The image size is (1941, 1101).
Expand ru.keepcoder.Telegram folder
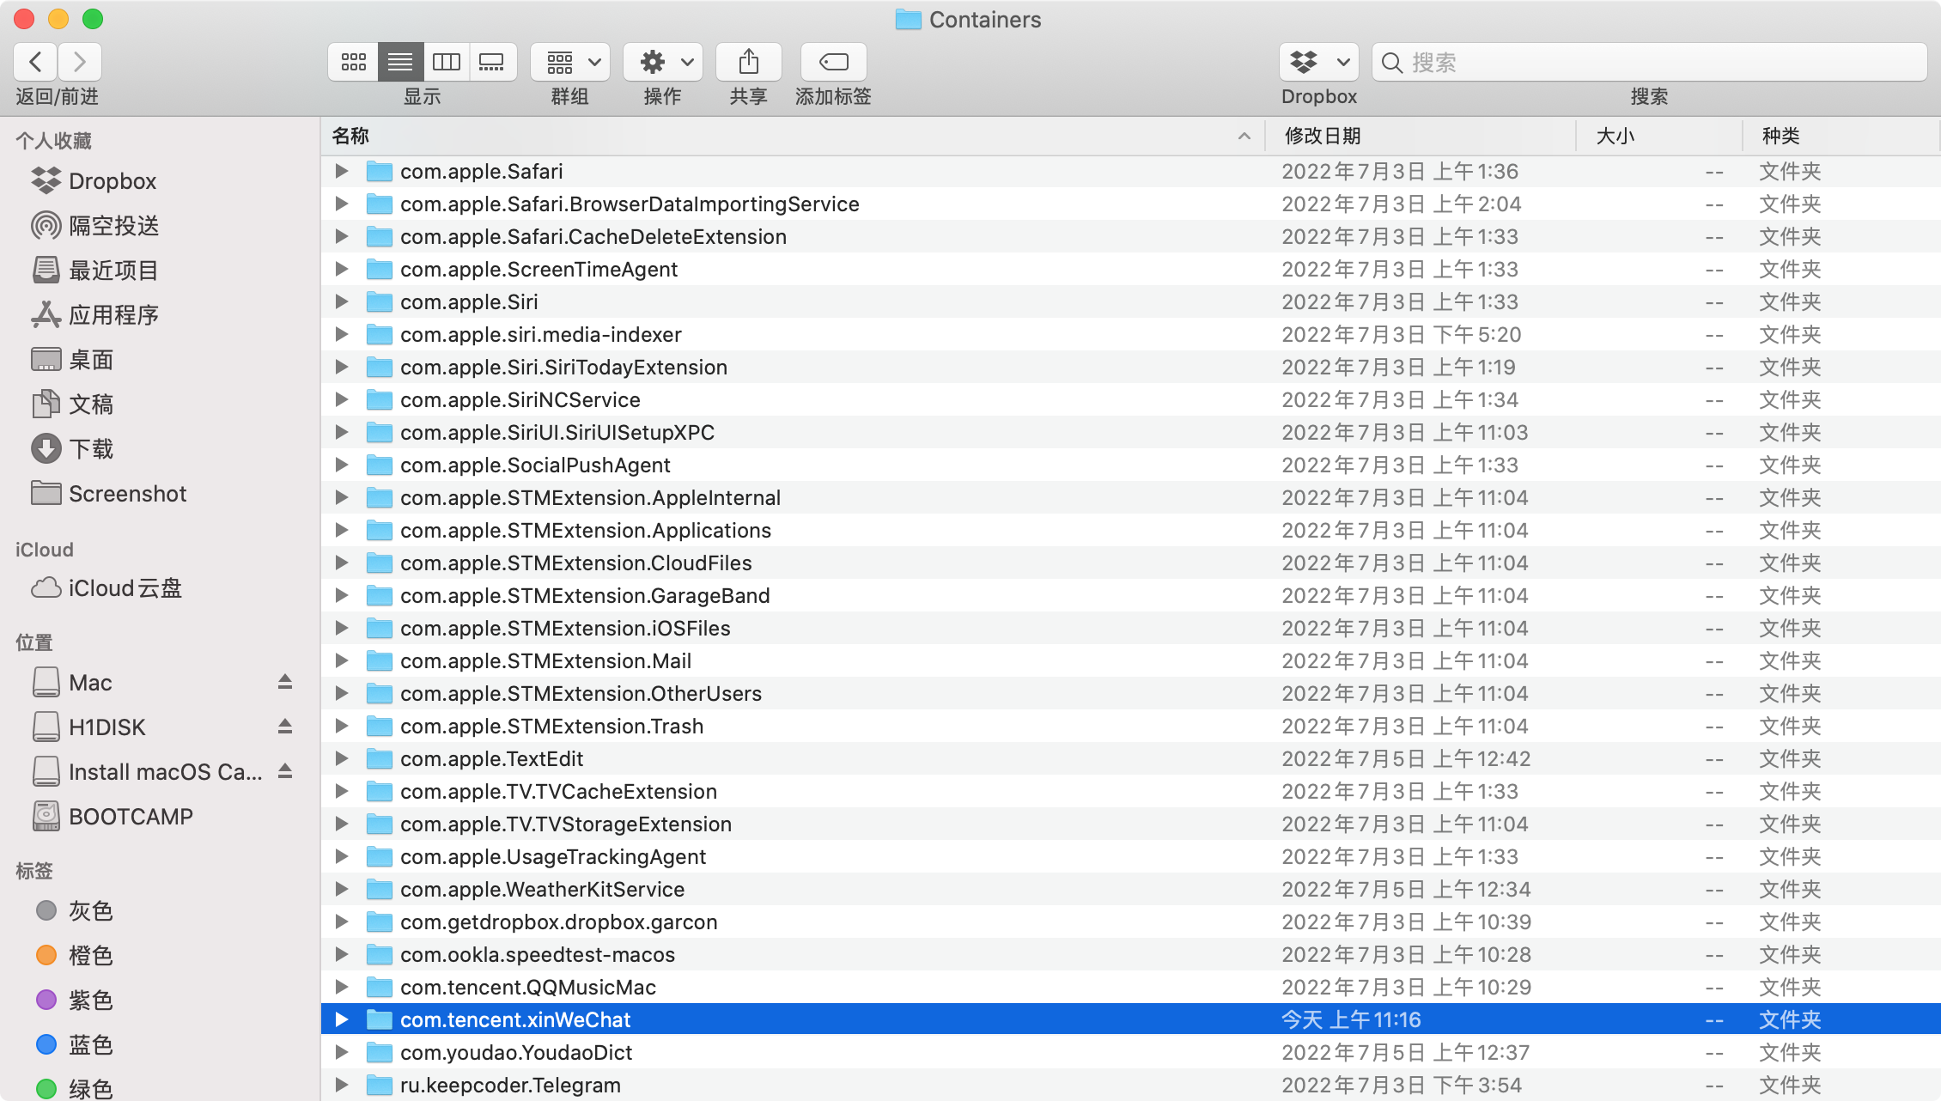coord(341,1085)
